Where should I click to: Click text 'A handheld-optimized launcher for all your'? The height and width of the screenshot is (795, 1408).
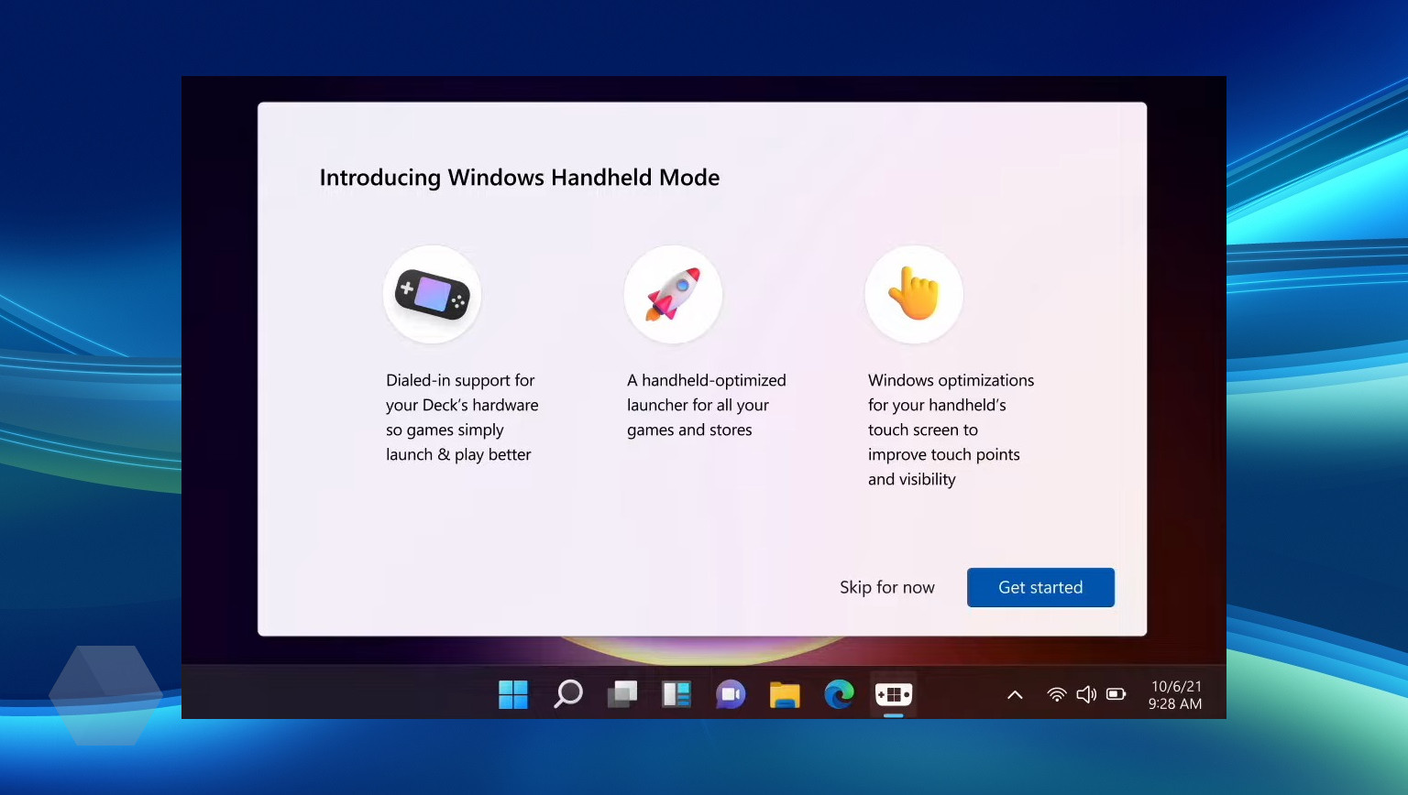707,393
